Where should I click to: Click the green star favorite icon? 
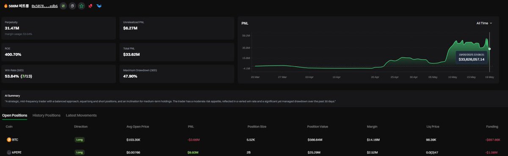(x=81, y=6)
